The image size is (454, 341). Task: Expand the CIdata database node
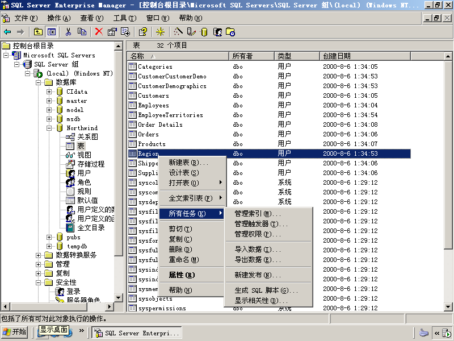pos(49,92)
